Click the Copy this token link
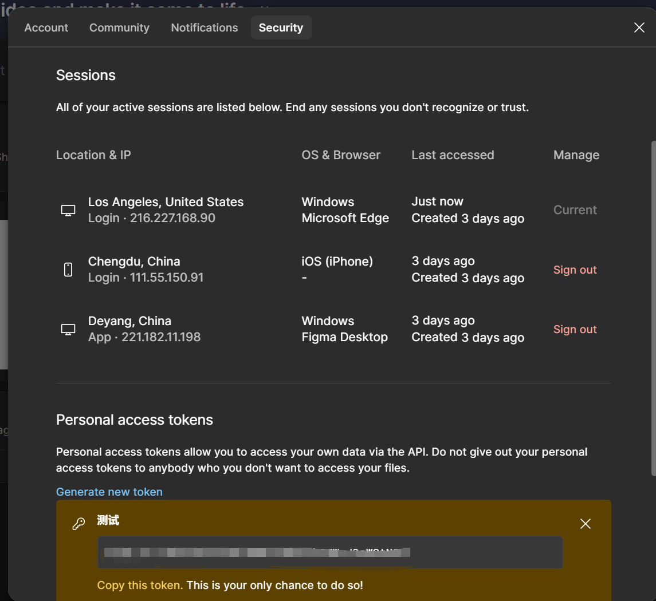The image size is (656, 601). point(140,585)
